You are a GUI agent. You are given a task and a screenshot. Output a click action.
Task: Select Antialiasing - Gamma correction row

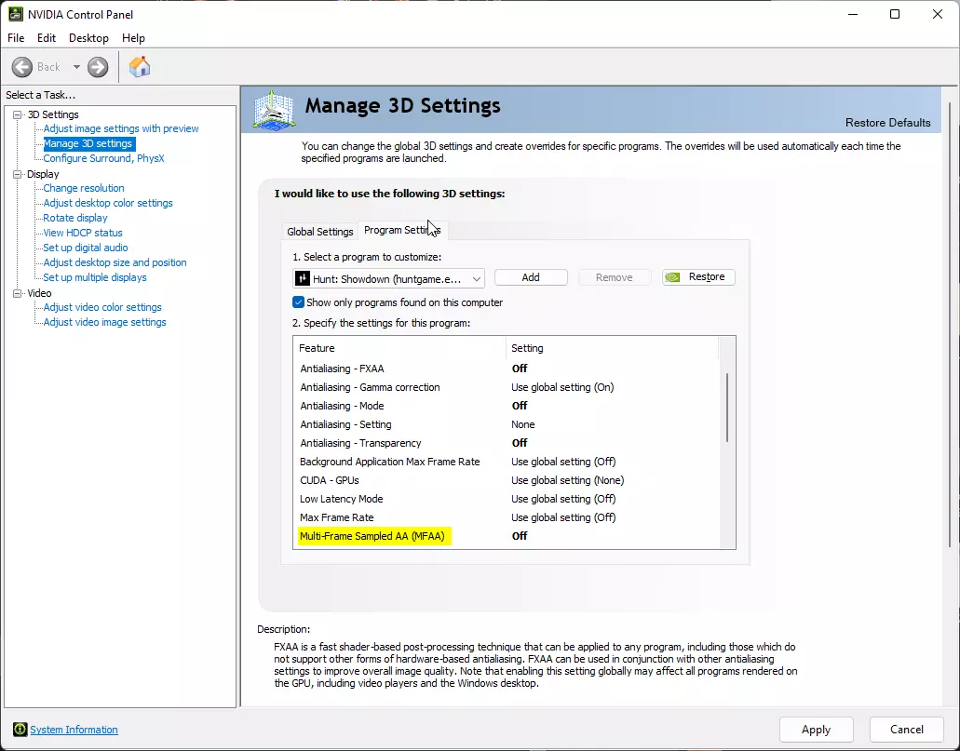point(507,387)
